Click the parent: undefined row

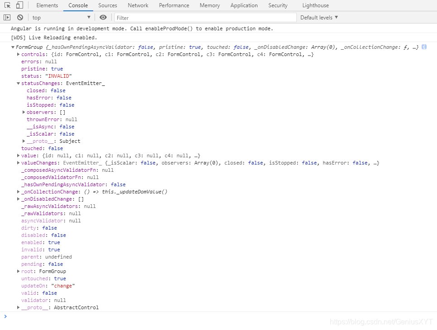click(x=47, y=257)
